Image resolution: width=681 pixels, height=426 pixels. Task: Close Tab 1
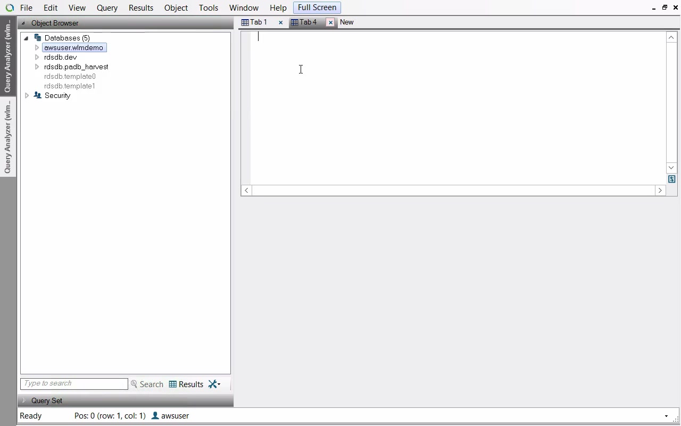click(281, 22)
